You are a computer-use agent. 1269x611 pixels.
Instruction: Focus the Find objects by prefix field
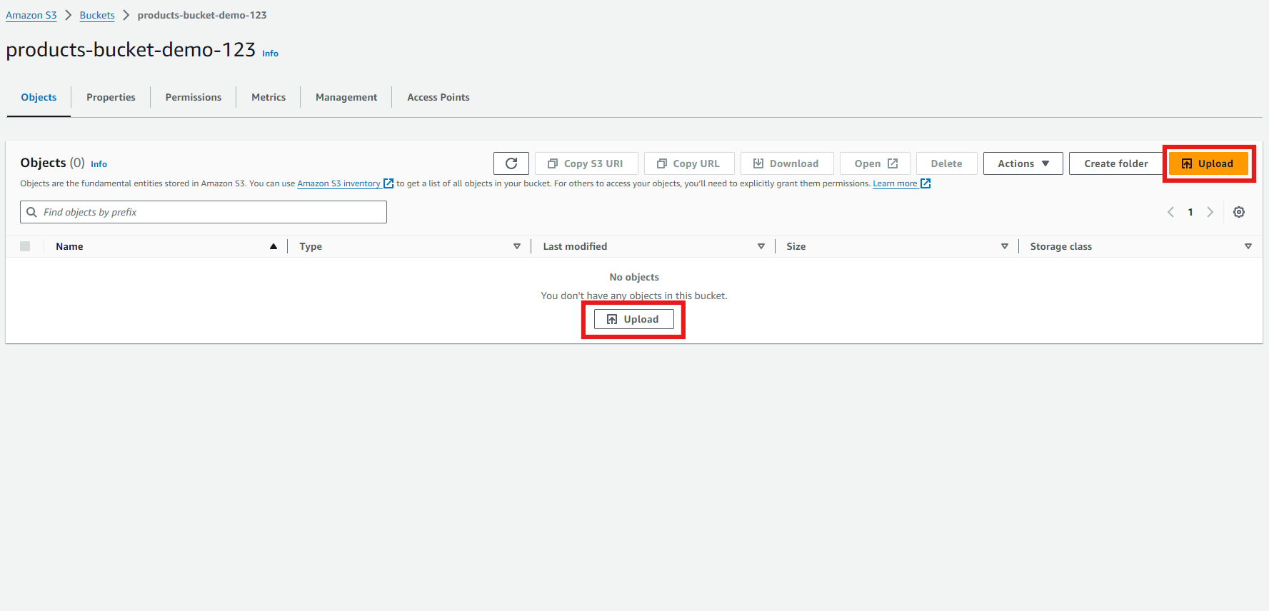click(x=204, y=212)
